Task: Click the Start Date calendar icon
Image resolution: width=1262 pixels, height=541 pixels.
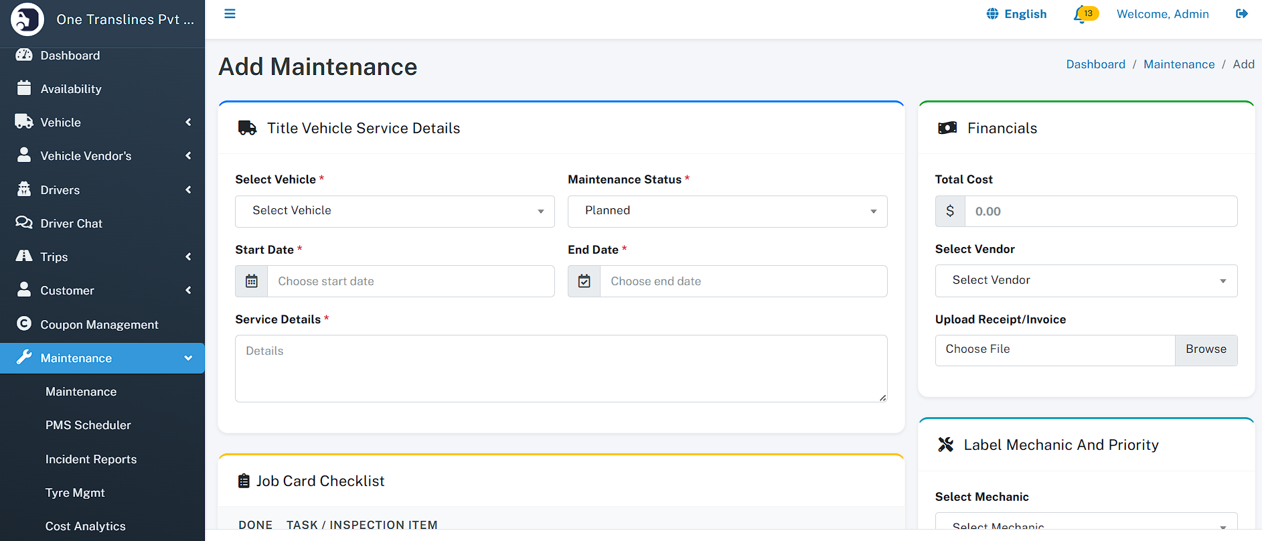Action: 252,281
